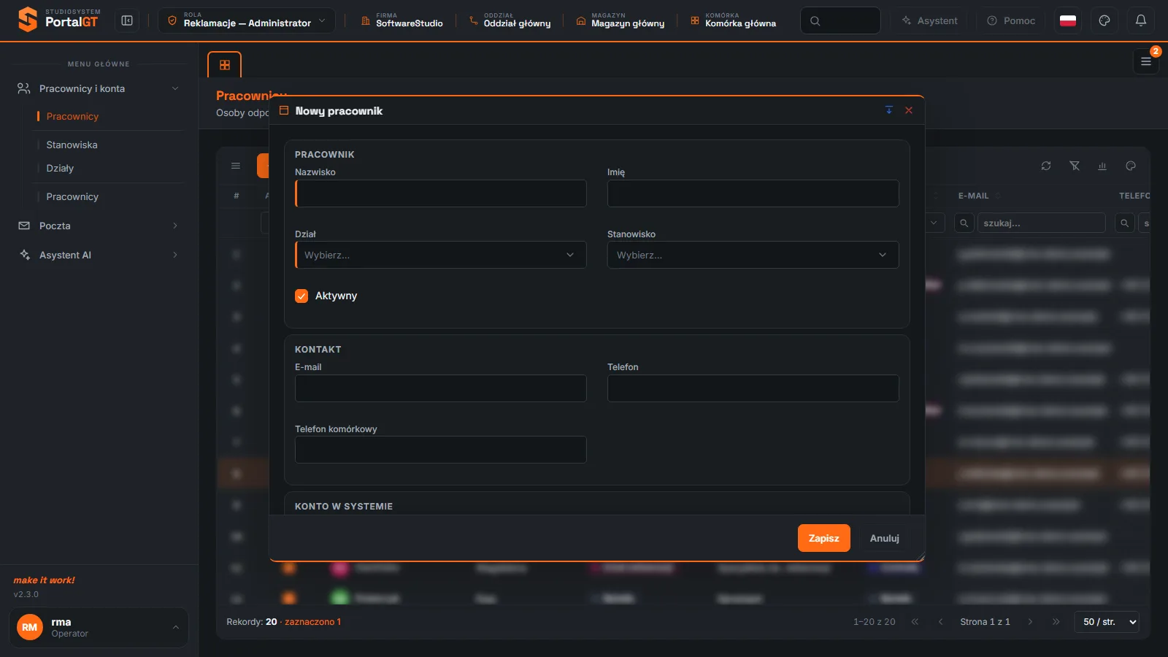Expand the Poczta sidebar section

pos(99,226)
